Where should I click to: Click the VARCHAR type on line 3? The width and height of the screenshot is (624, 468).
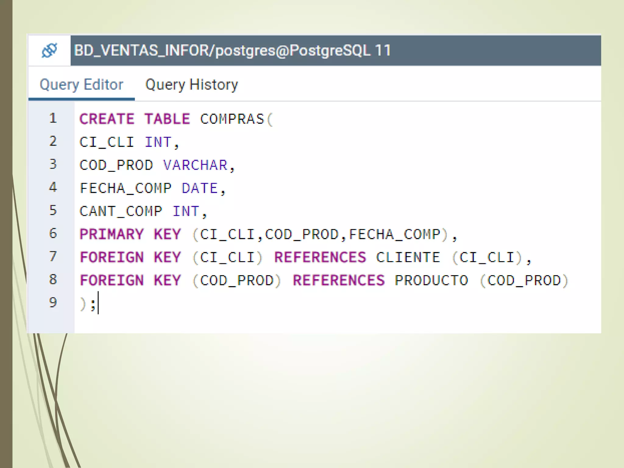pos(195,165)
